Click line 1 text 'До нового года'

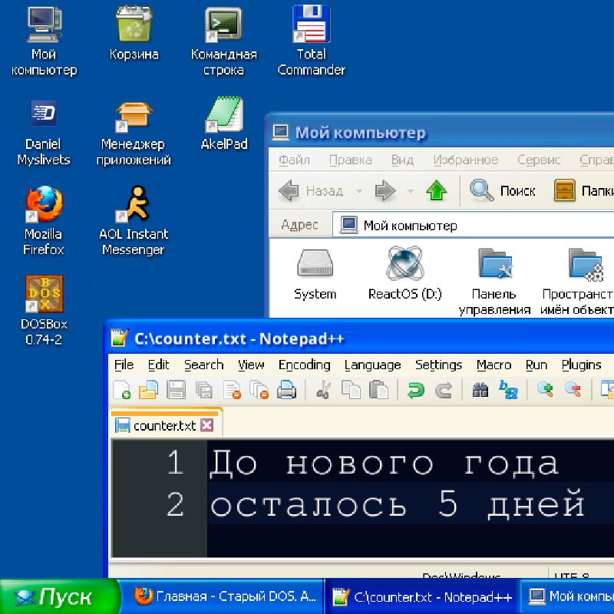pos(384,464)
